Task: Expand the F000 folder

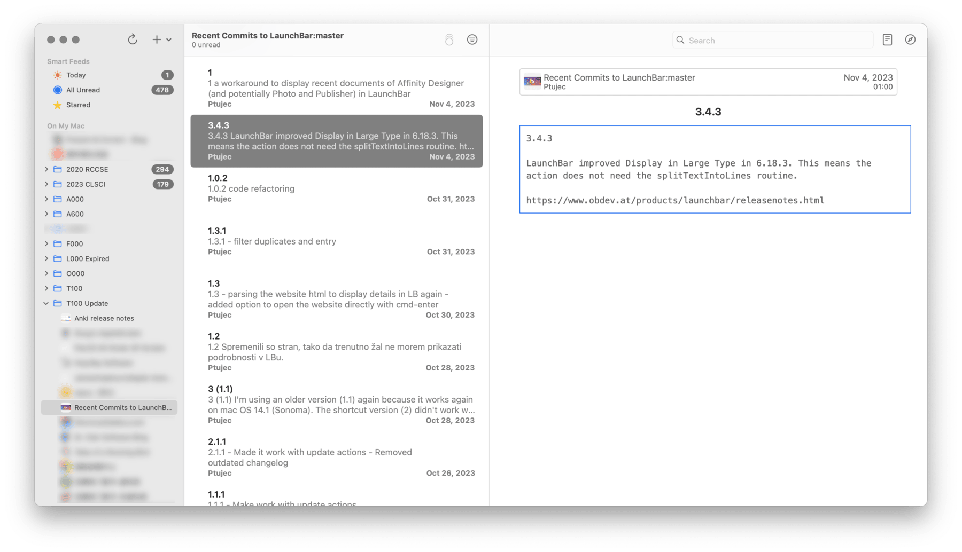Action: [x=46, y=244]
